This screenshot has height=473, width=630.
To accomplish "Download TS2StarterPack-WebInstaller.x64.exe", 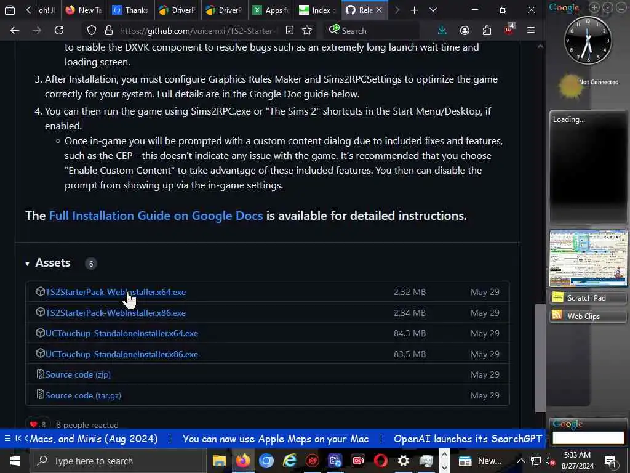I will pyautogui.click(x=115, y=292).
